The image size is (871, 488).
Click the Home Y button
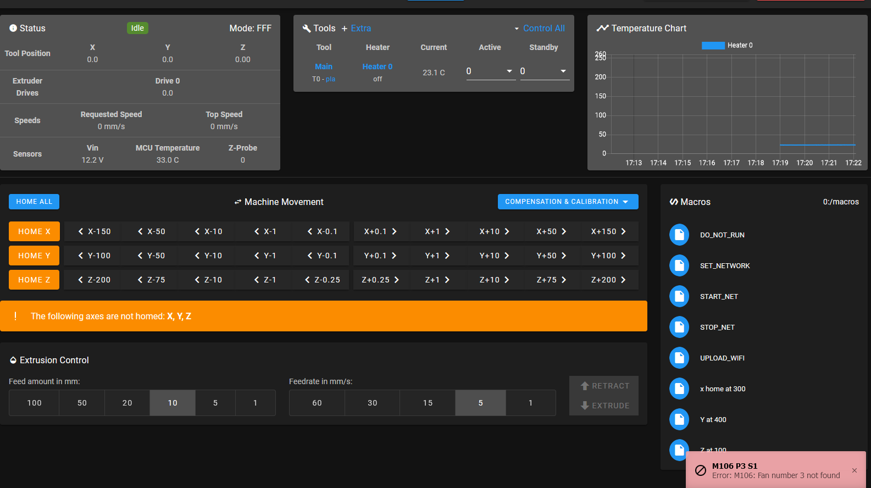(34, 256)
